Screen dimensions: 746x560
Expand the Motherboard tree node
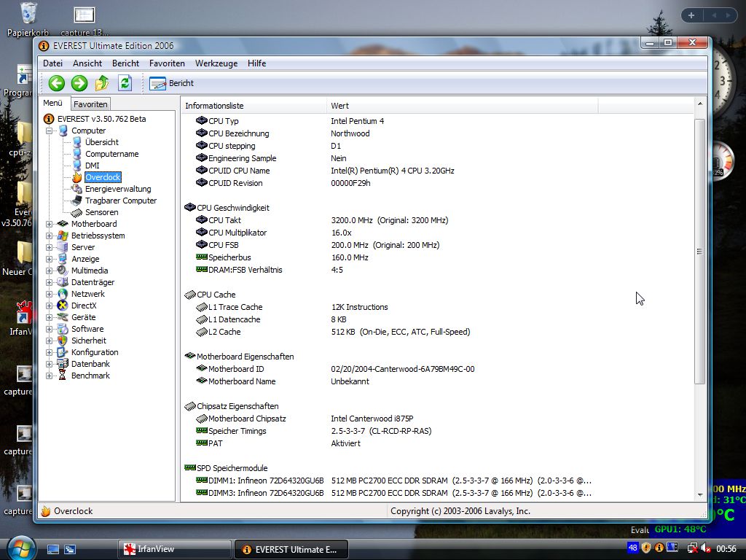(x=49, y=224)
